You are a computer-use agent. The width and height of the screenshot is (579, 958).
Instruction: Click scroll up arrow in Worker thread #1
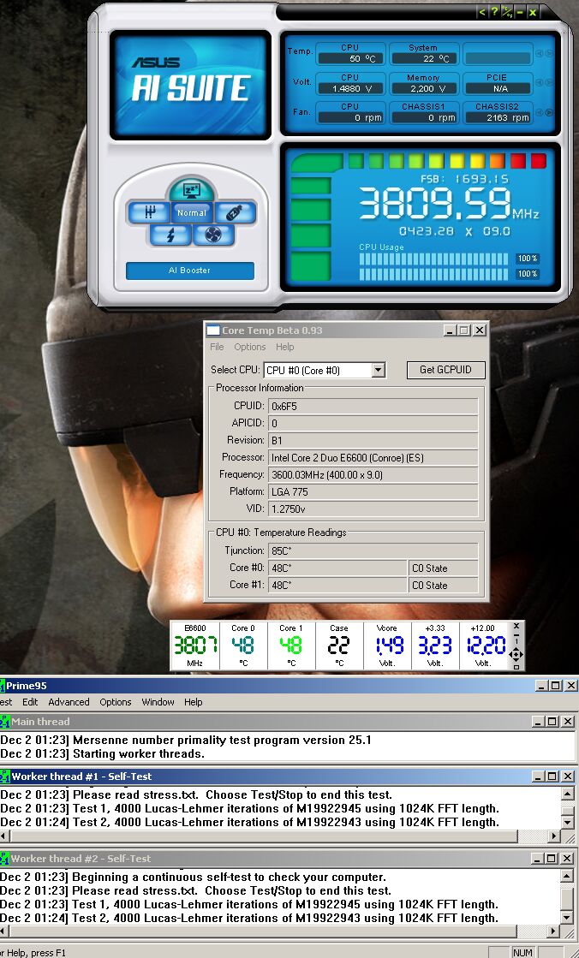point(568,794)
